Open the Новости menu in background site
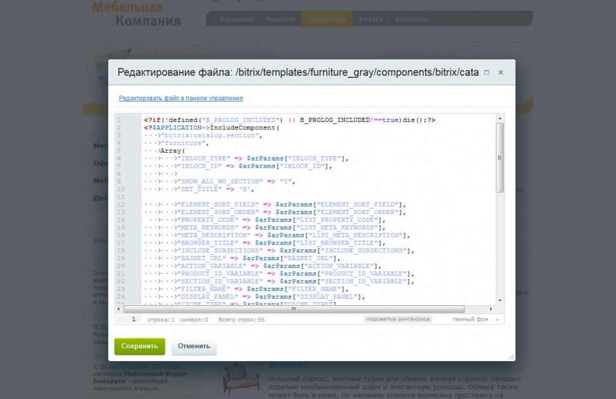The height and width of the screenshot is (399, 616). (280, 19)
